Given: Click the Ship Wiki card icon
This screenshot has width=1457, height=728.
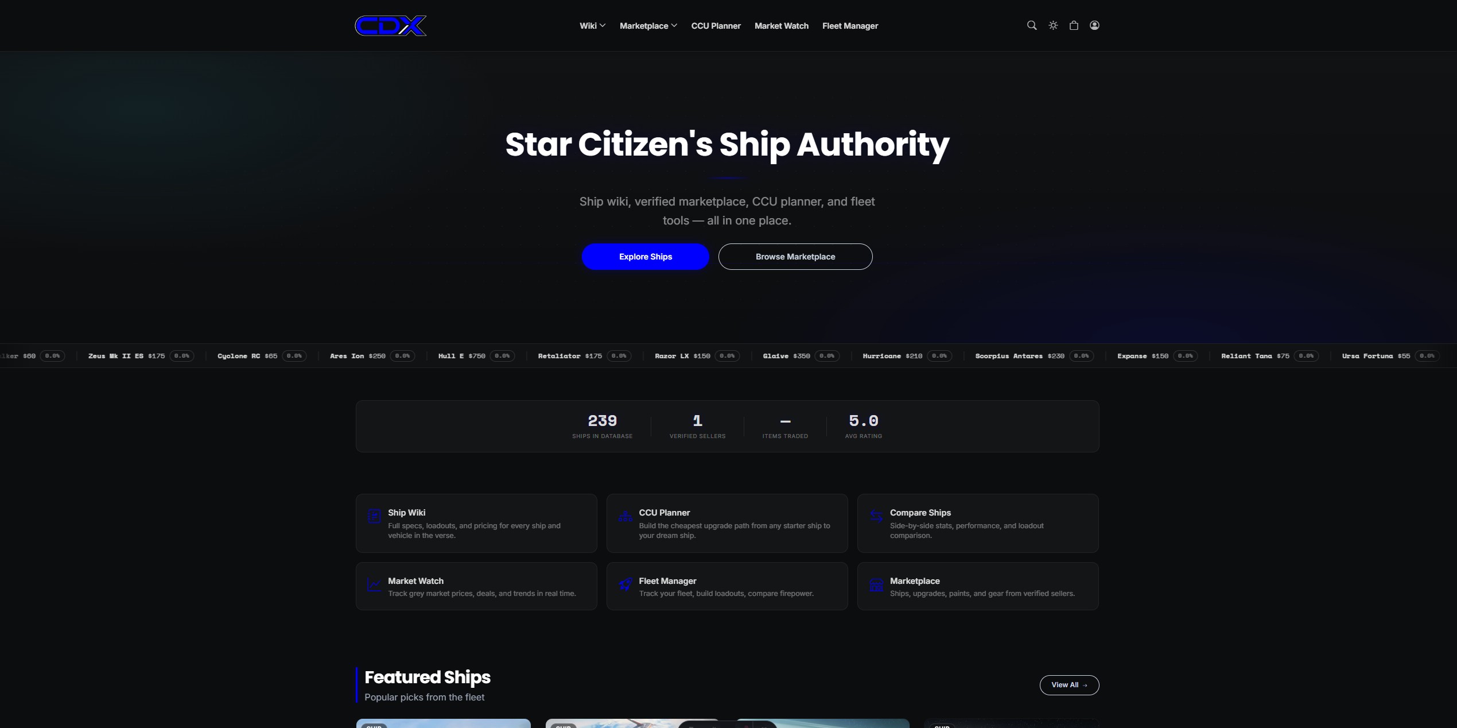Looking at the screenshot, I should [x=374, y=516].
